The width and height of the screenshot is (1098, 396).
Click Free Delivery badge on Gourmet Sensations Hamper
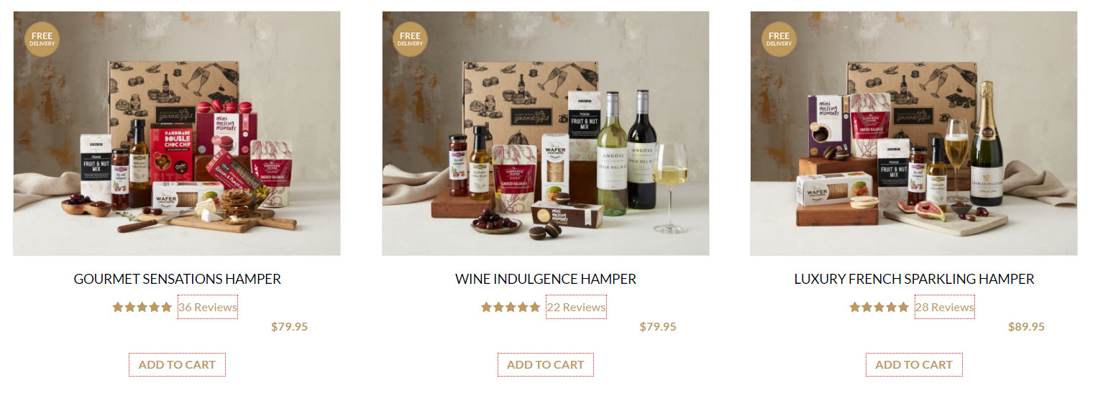coord(42,40)
